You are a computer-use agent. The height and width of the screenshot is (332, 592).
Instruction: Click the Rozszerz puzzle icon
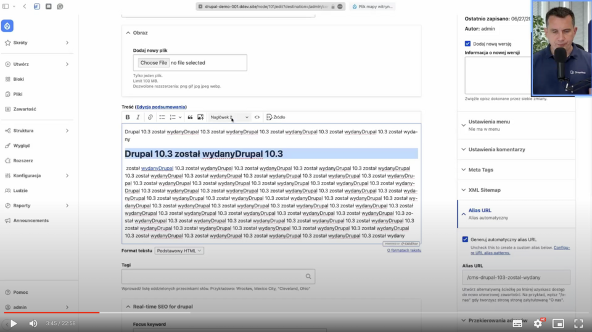(x=7, y=160)
